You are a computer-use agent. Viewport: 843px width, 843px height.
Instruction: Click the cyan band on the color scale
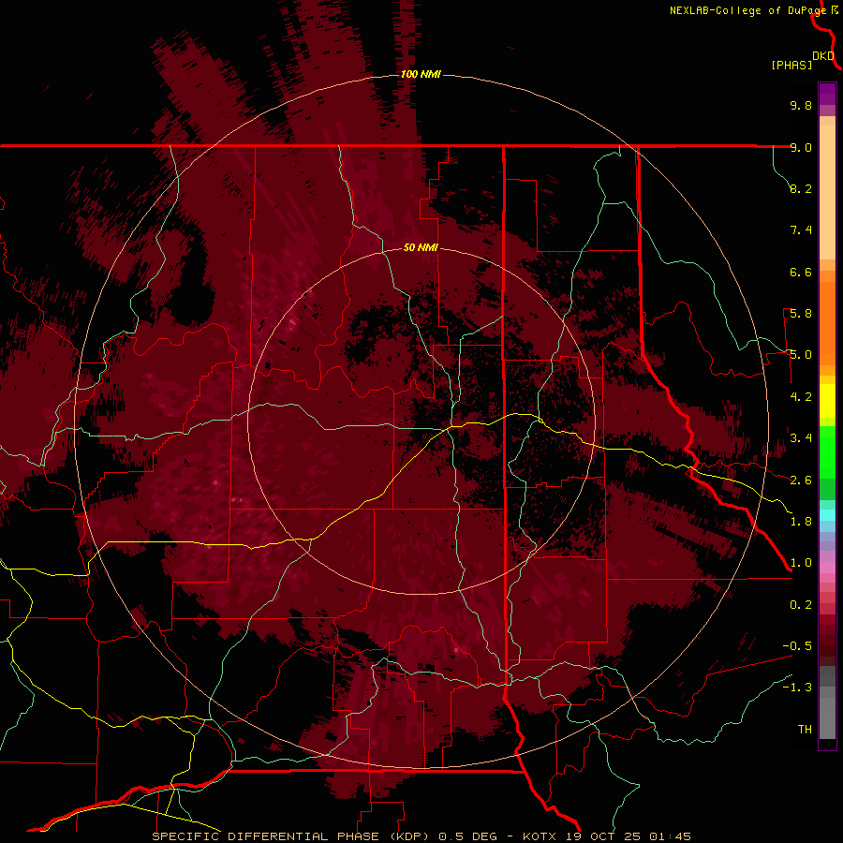pyautogui.click(x=827, y=514)
